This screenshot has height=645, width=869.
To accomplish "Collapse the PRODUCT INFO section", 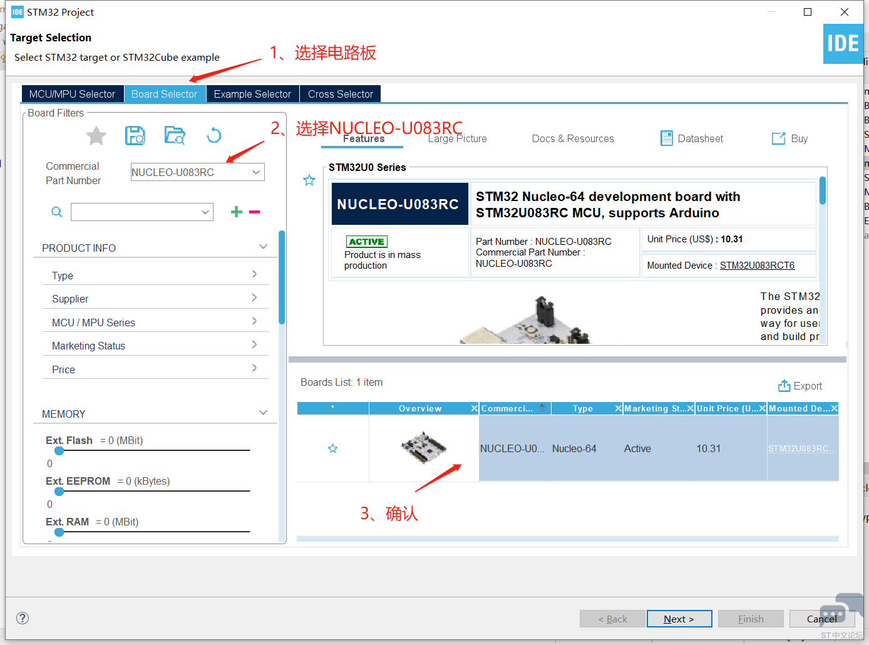I will (264, 247).
